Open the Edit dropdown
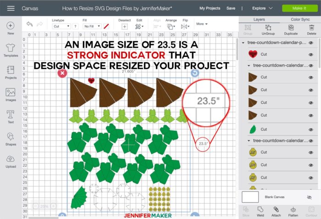The width and height of the screenshot is (321, 219). coord(139,27)
